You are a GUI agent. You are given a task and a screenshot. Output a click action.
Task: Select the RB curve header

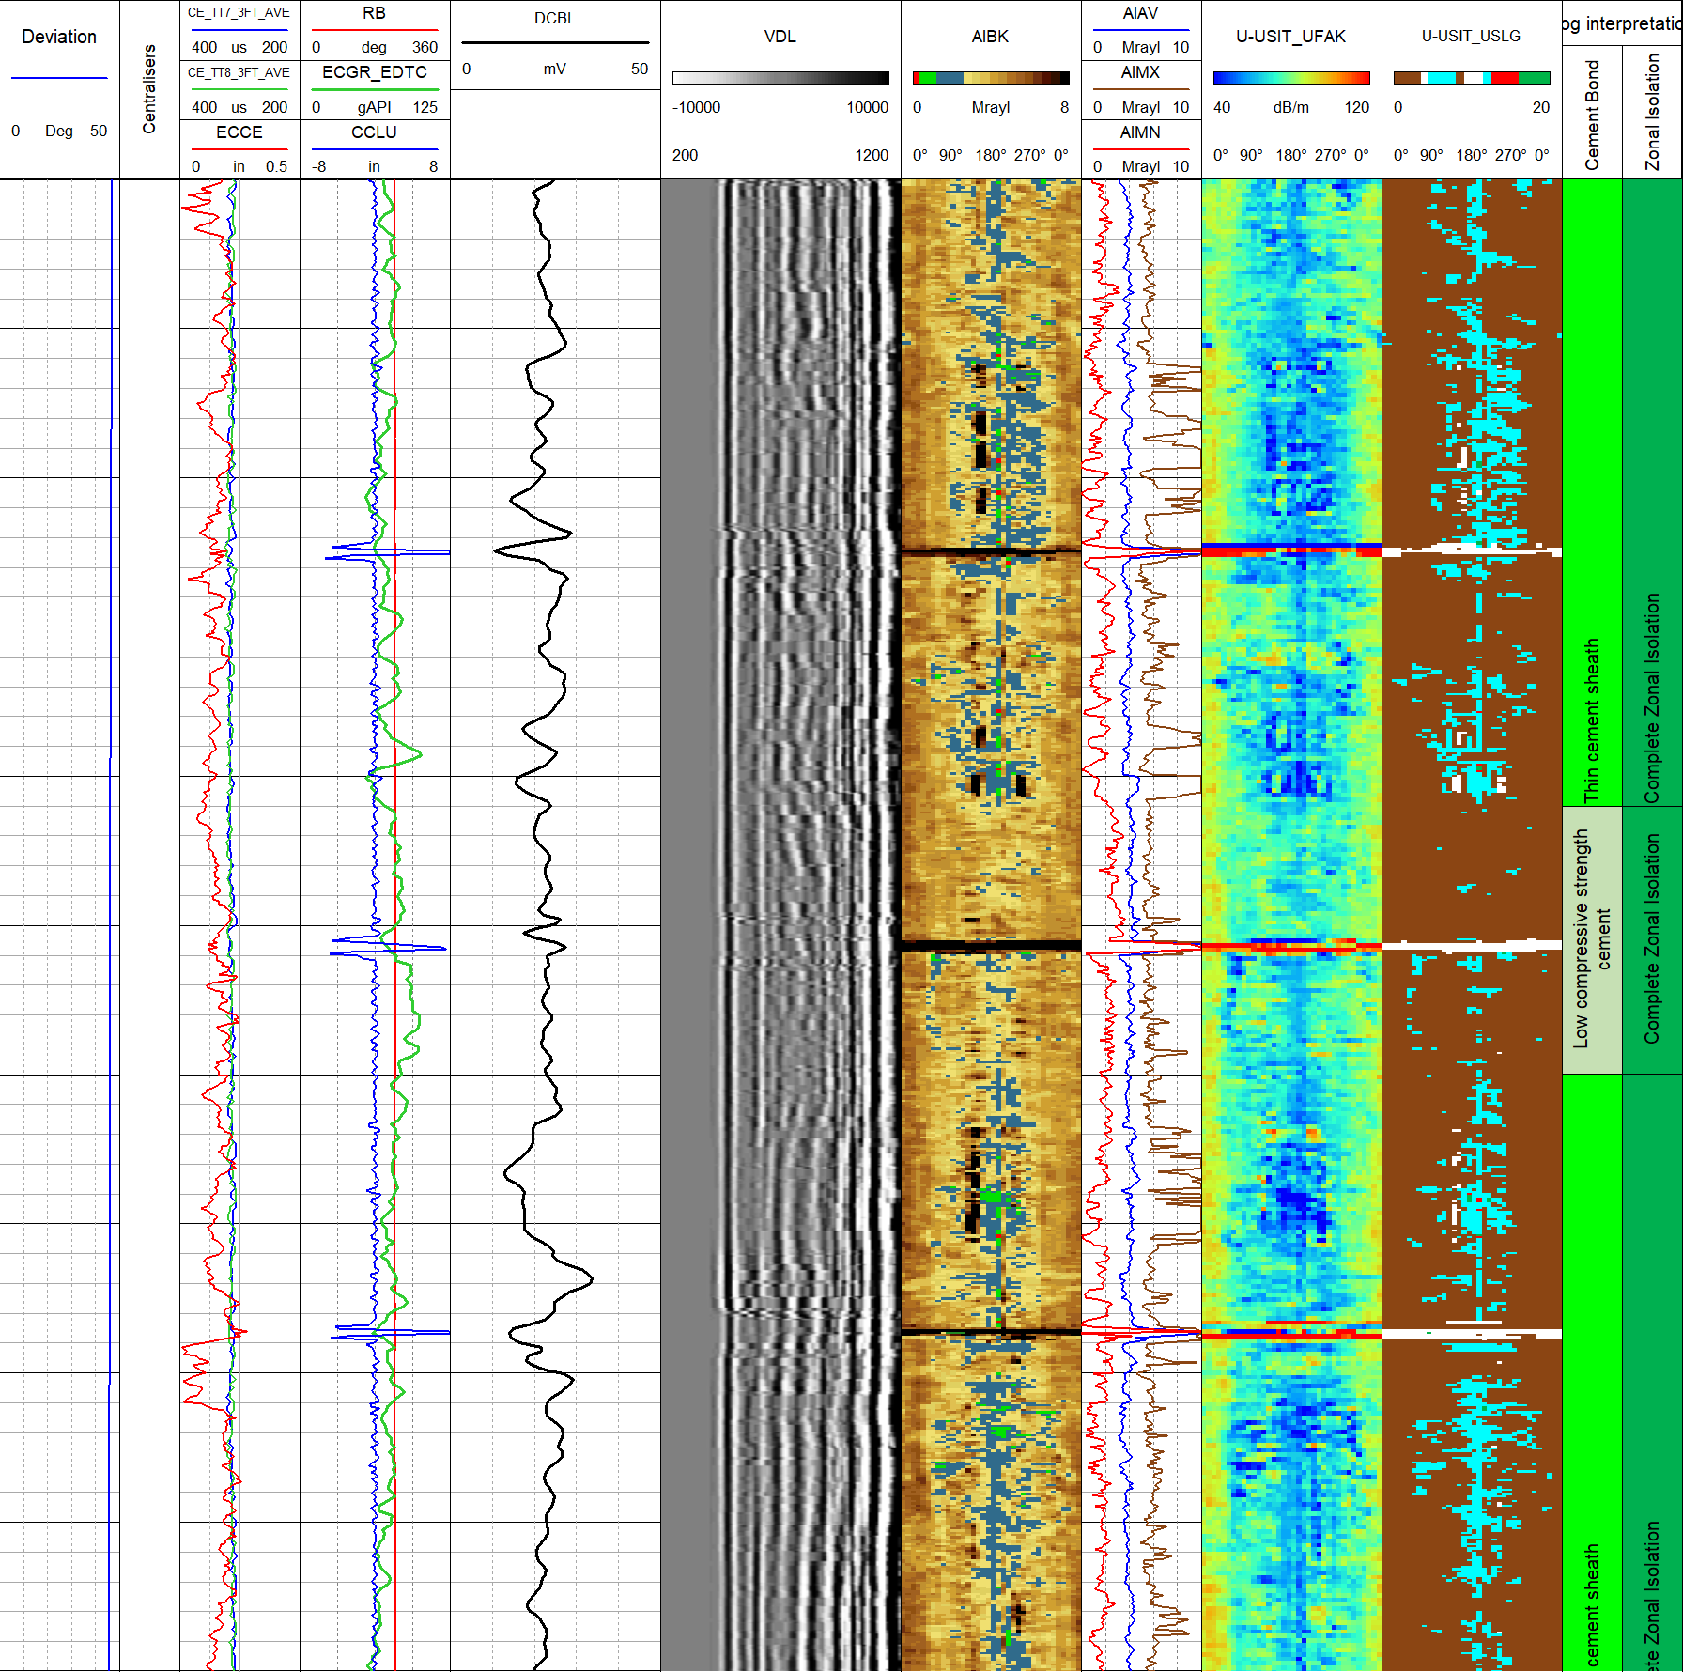click(x=374, y=13)
